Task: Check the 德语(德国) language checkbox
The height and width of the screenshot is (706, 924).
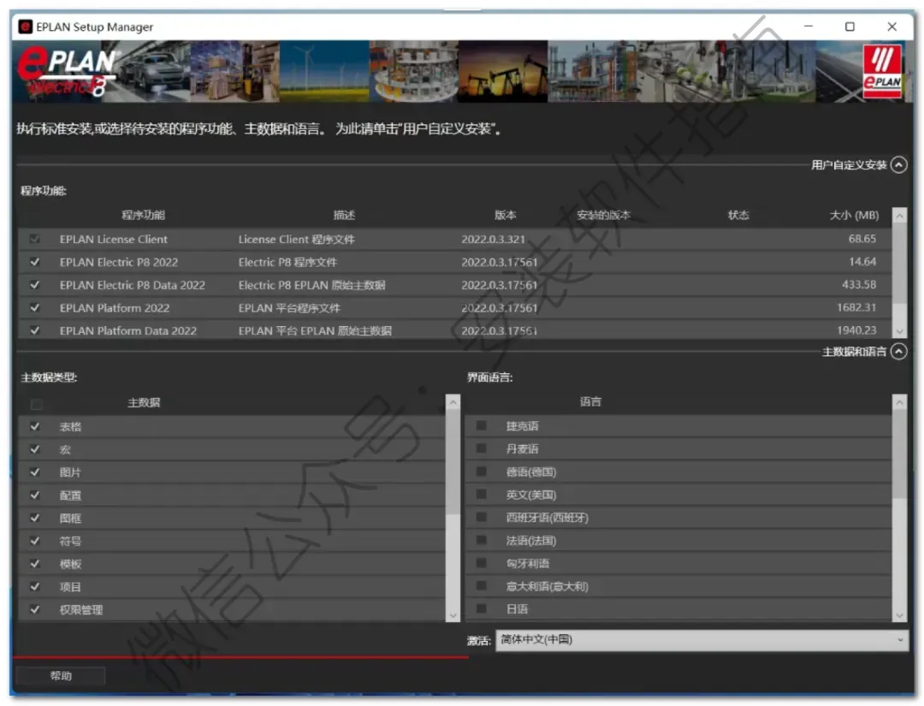Action: [x=482, y=472]
